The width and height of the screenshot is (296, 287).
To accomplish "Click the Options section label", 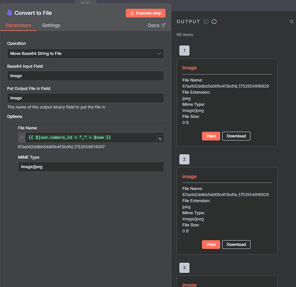I will pyautogui.click(x=14, y=117).
